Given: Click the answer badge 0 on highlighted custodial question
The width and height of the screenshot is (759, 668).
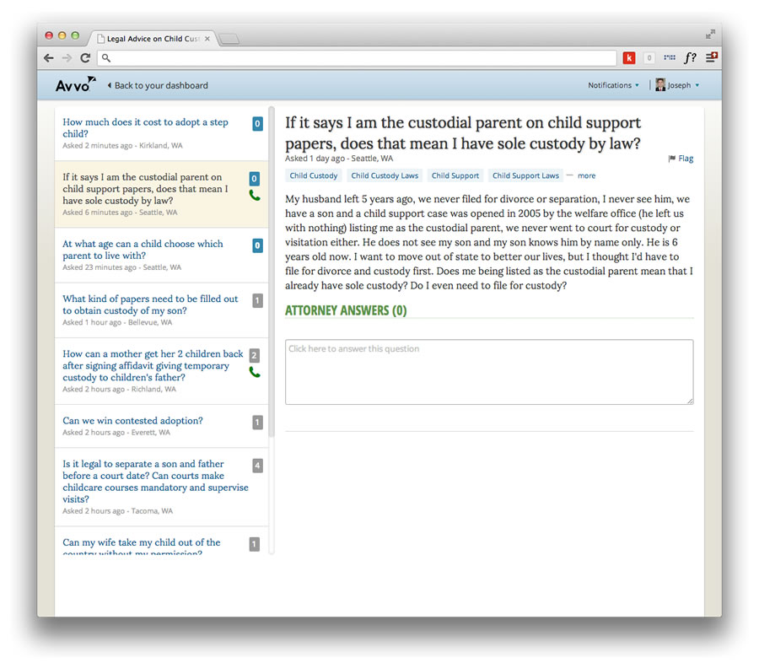Looking at the screenshot, I should (x=254, y=179).
